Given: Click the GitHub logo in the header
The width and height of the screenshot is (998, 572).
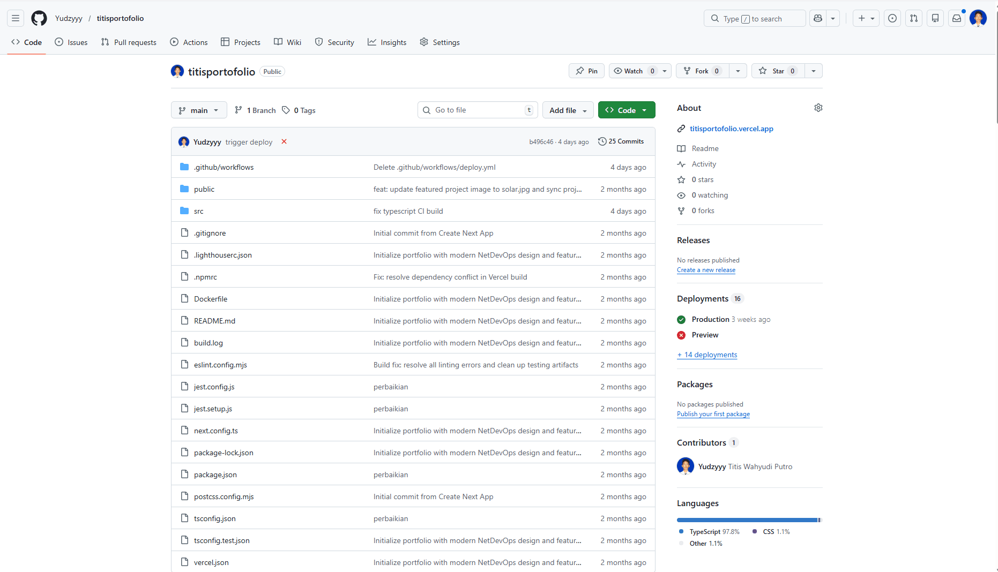Looking at the screenshot, I should tap(39, 18).
